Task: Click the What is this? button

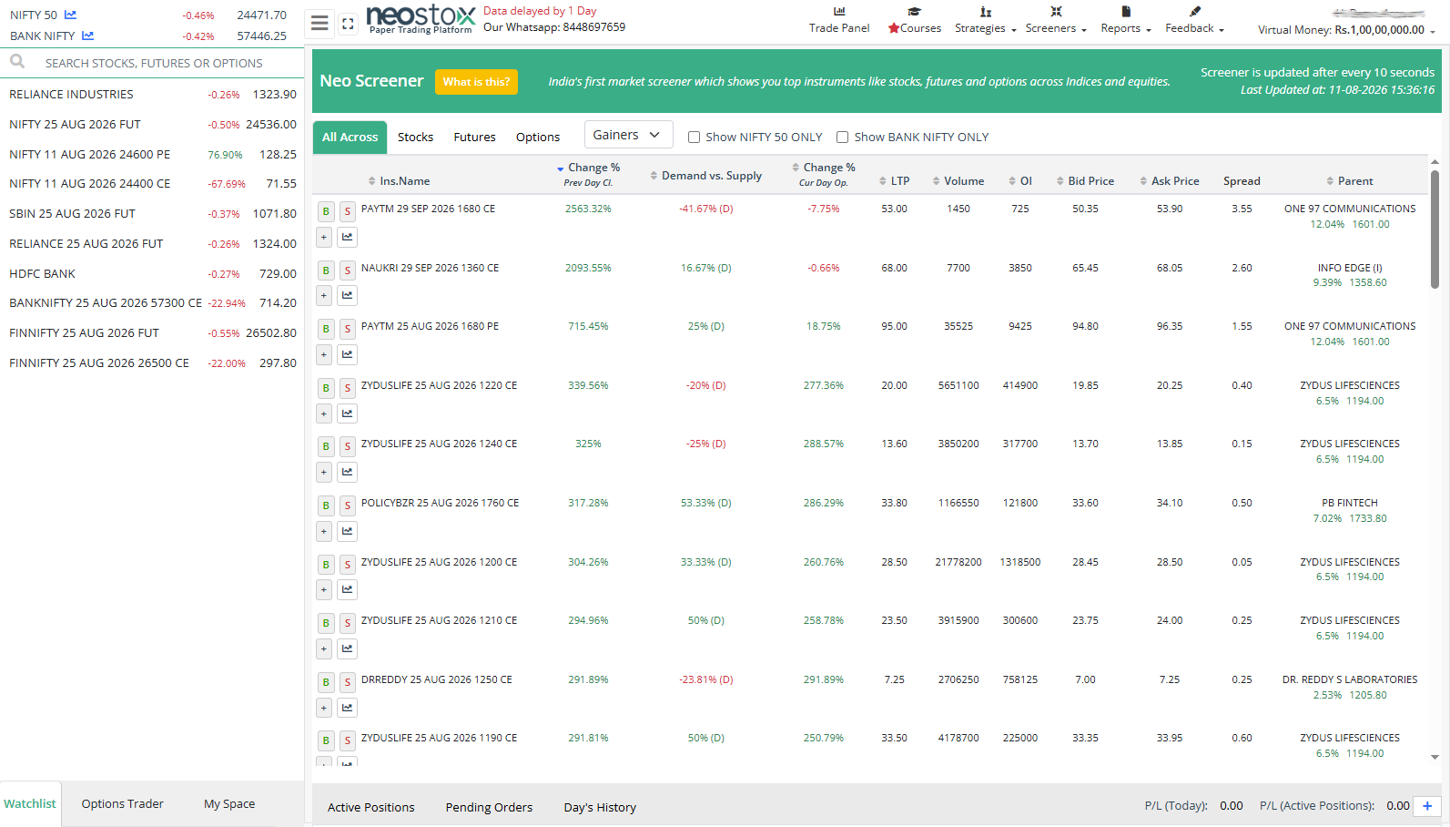Action: [x=476, y=82]
